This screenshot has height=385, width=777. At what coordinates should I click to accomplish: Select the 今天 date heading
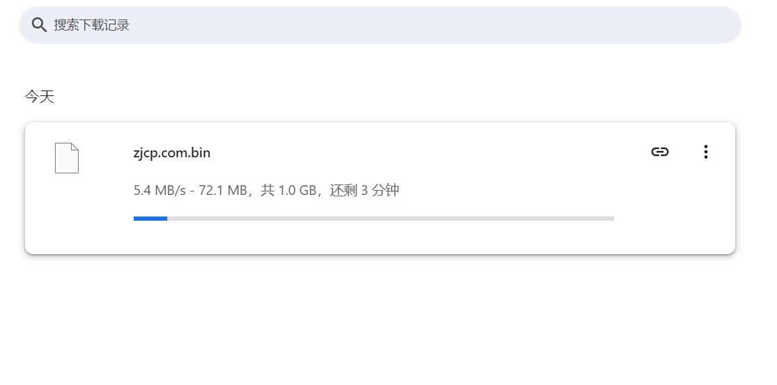click(x=40, y=97)
